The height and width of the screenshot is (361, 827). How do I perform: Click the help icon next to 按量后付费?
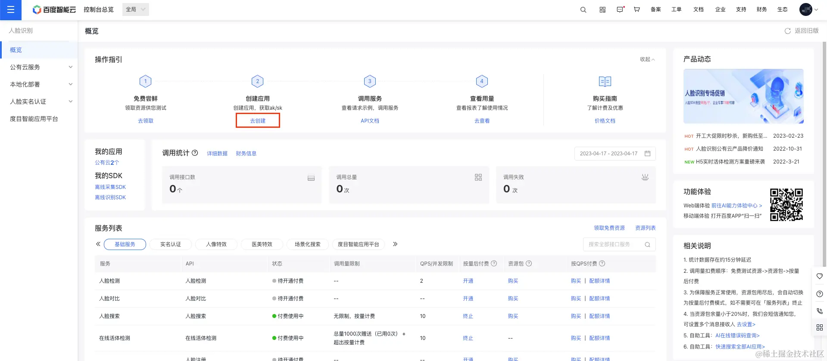(494, 263)
